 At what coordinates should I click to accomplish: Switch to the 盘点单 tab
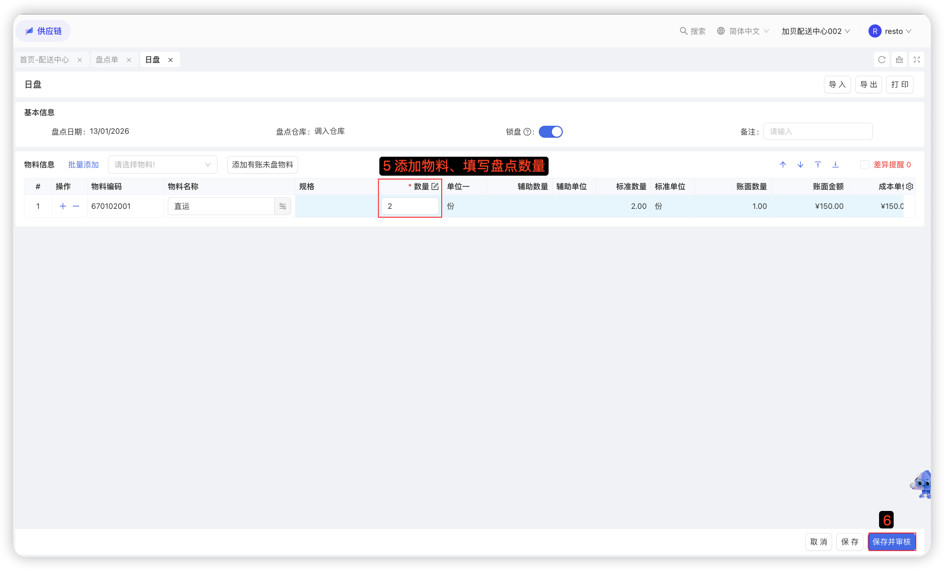click(x=107, y=60)
